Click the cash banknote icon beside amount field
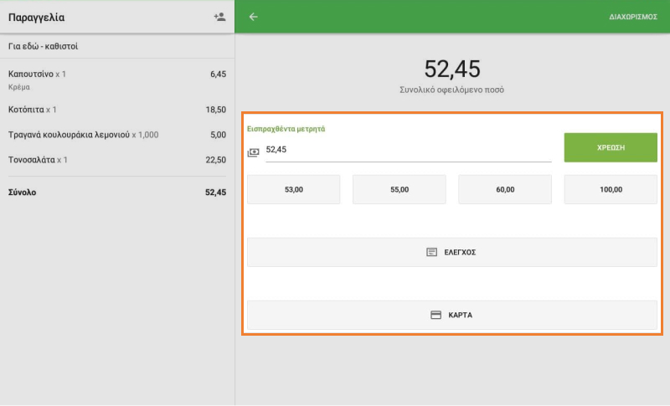Image resolution: width=670 pixels, height=406 pixels. point(253,152)
